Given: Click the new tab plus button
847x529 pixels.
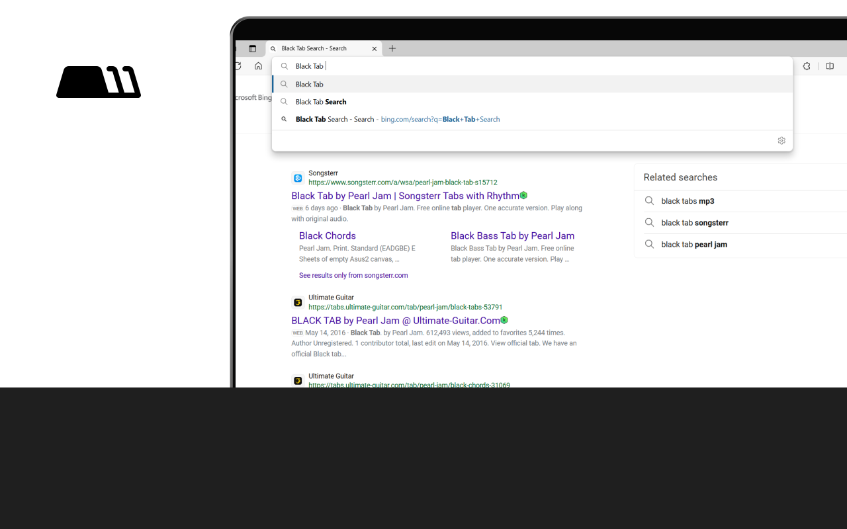Looking at the screenshot, I should point(392,48).
